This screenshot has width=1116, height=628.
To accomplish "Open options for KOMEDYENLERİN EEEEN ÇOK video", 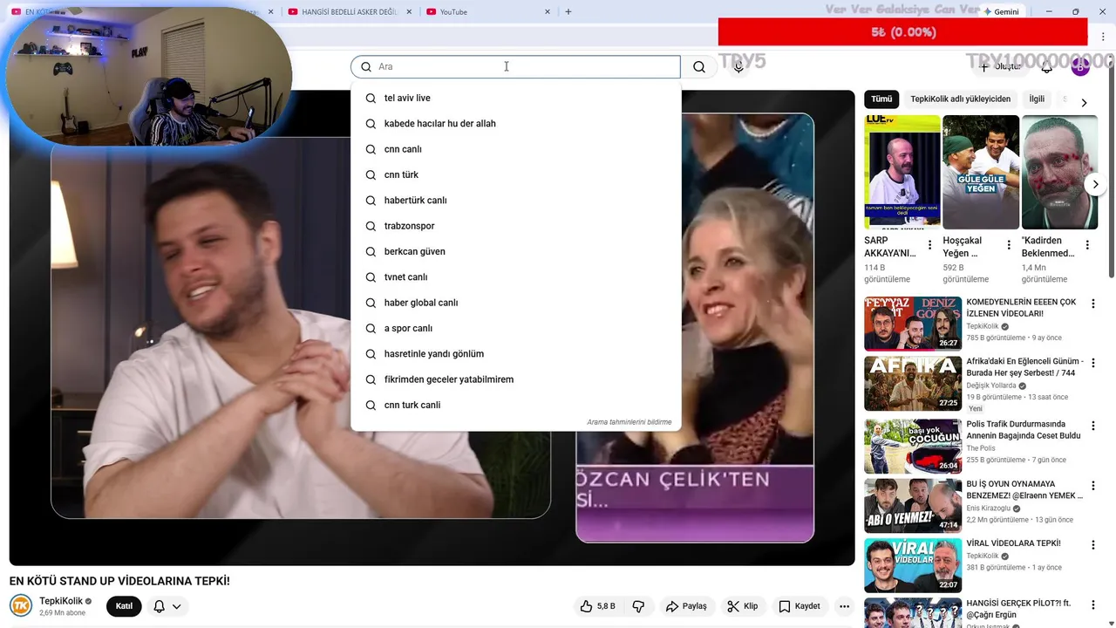I will (x=1093, y=304).
